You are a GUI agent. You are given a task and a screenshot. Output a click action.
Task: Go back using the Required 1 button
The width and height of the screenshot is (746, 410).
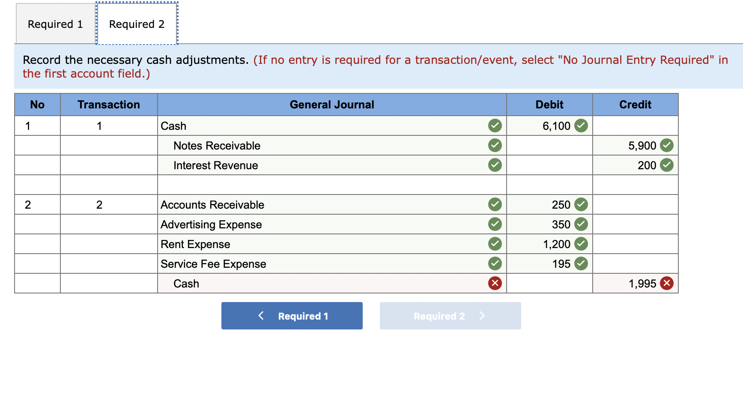pyautogui.click(x=292, y=316)
